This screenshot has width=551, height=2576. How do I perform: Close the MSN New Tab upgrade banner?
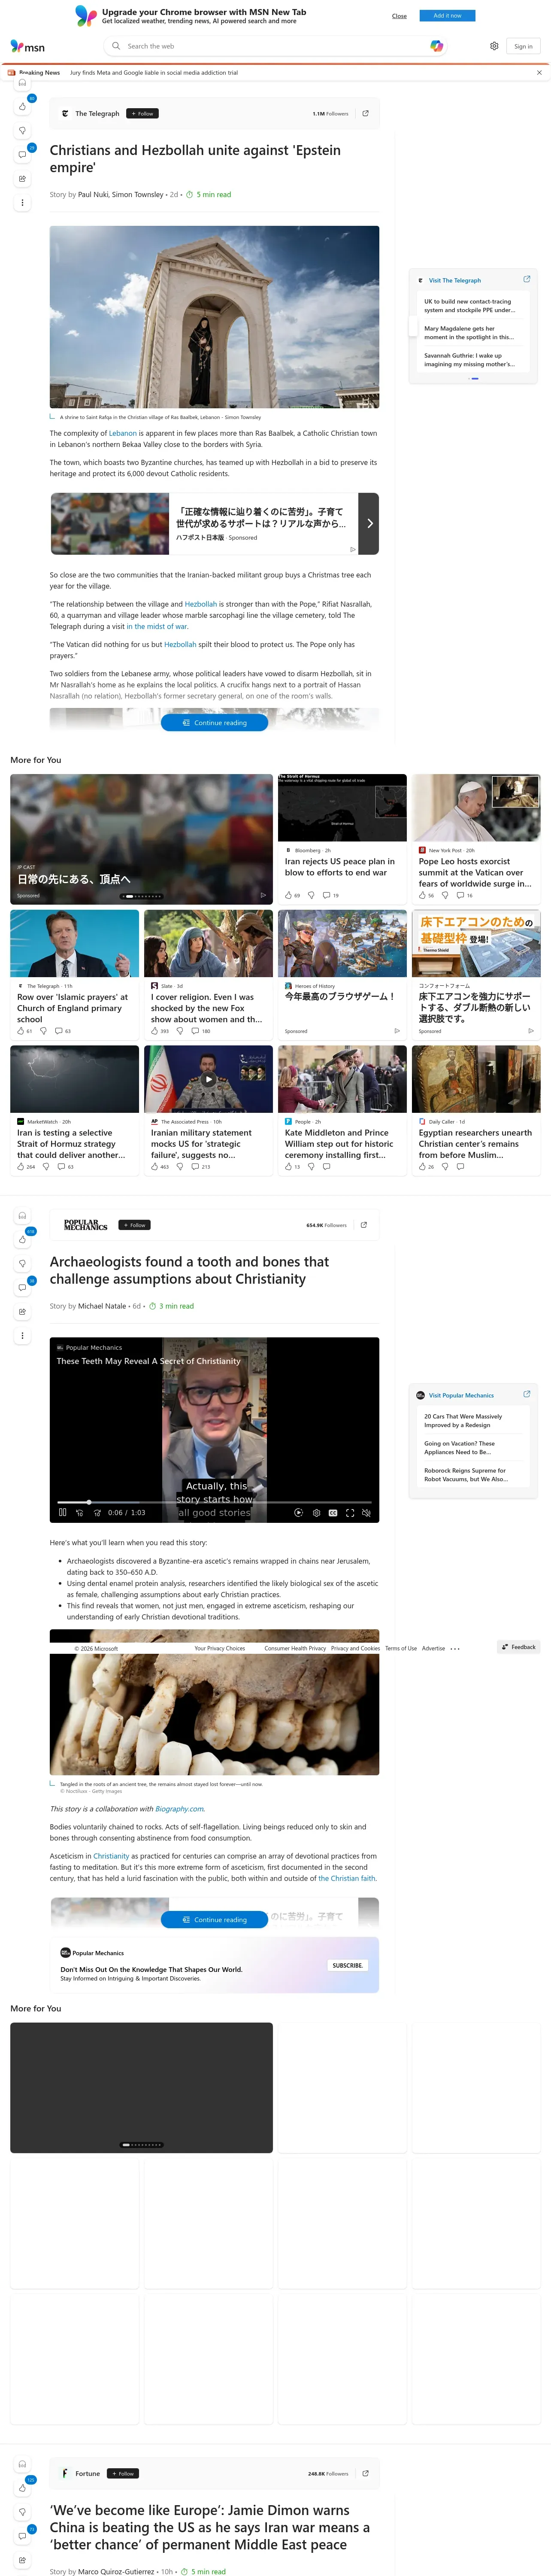399,16
